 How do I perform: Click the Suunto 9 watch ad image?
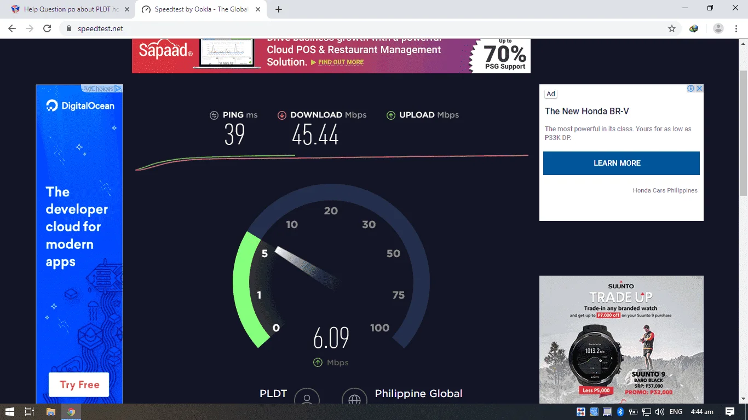pyautogui.click(x=622, y=340)
